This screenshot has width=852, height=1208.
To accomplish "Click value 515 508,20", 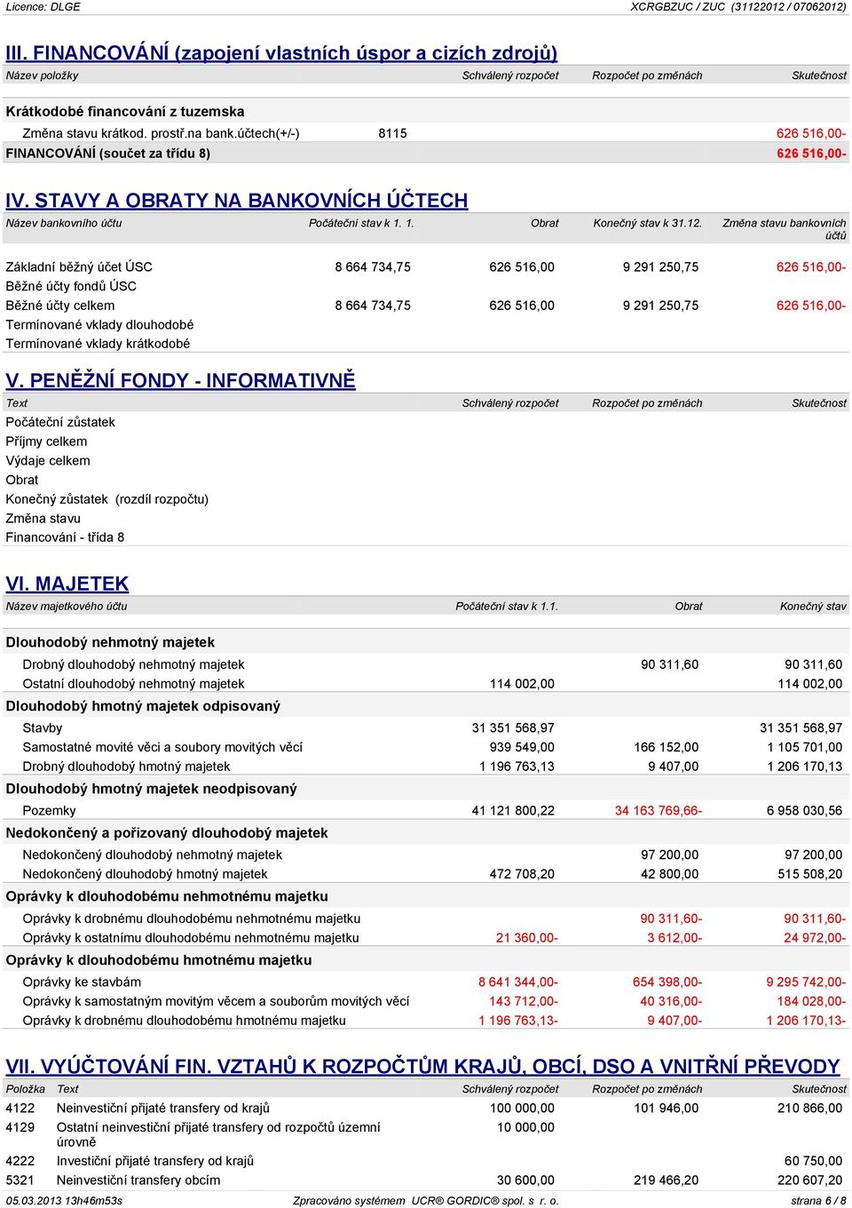I will (810, 874).
